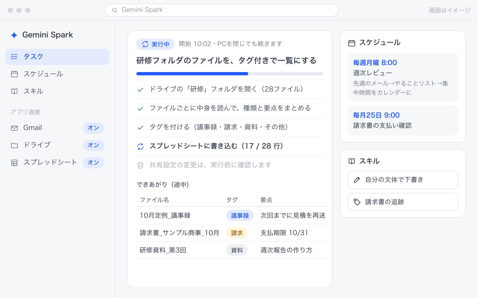Click the calendar icon in スケジュール panel header
This screenshot has height=298, width=478.
coord(352,43)
